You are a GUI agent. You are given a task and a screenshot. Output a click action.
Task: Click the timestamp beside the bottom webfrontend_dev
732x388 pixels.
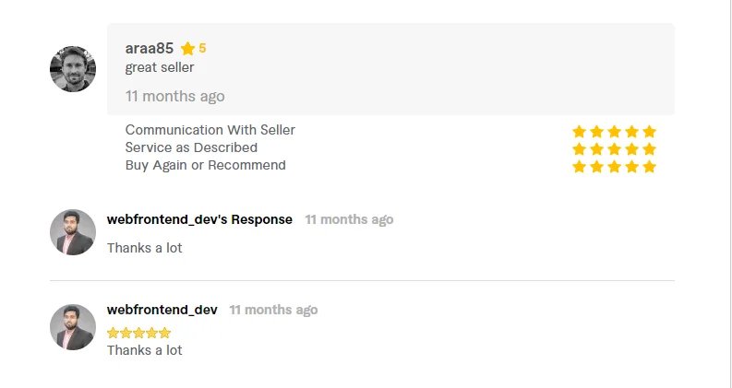click(273, 310)
